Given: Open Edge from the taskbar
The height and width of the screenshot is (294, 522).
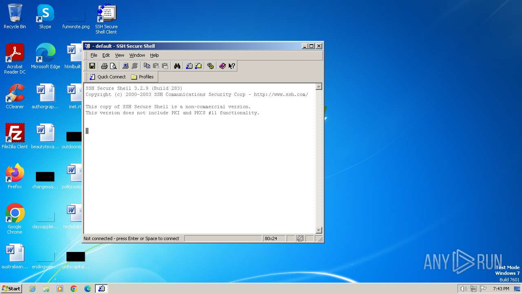Looking at the screenshot, I should click(88, 289).
